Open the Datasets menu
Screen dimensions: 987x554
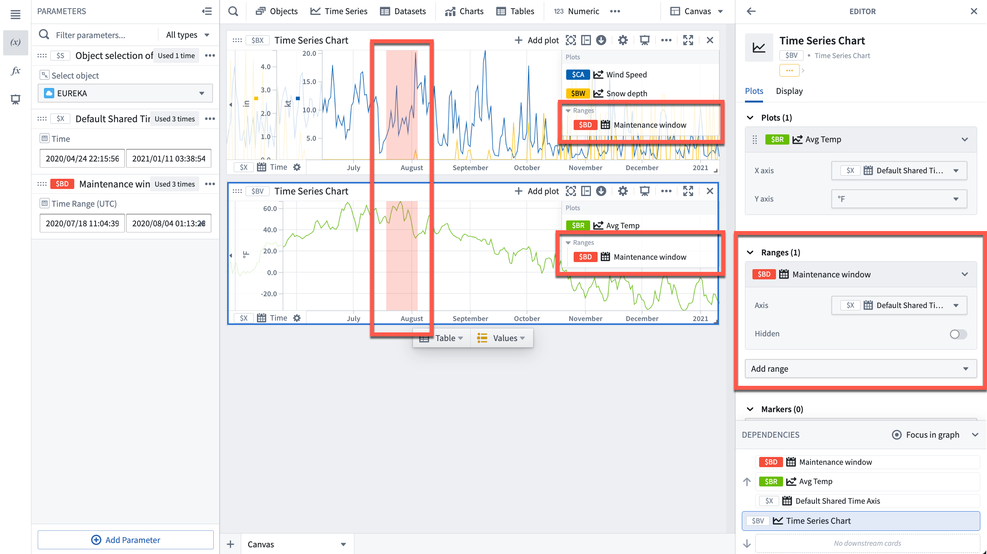pos(403,11)
